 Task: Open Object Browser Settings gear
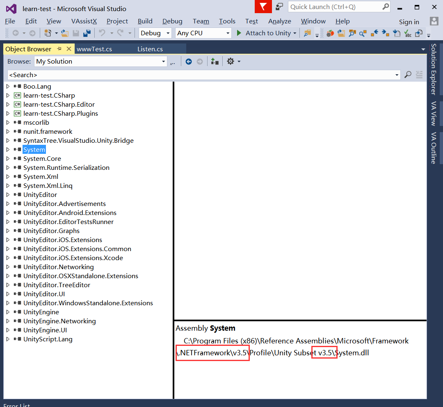tap(231, 61)
